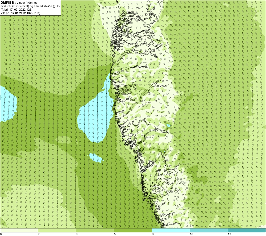Screen dimensions: 266x236
Task: Click the palest 0–2 m/s legend swatch
Action: (19, 230)
